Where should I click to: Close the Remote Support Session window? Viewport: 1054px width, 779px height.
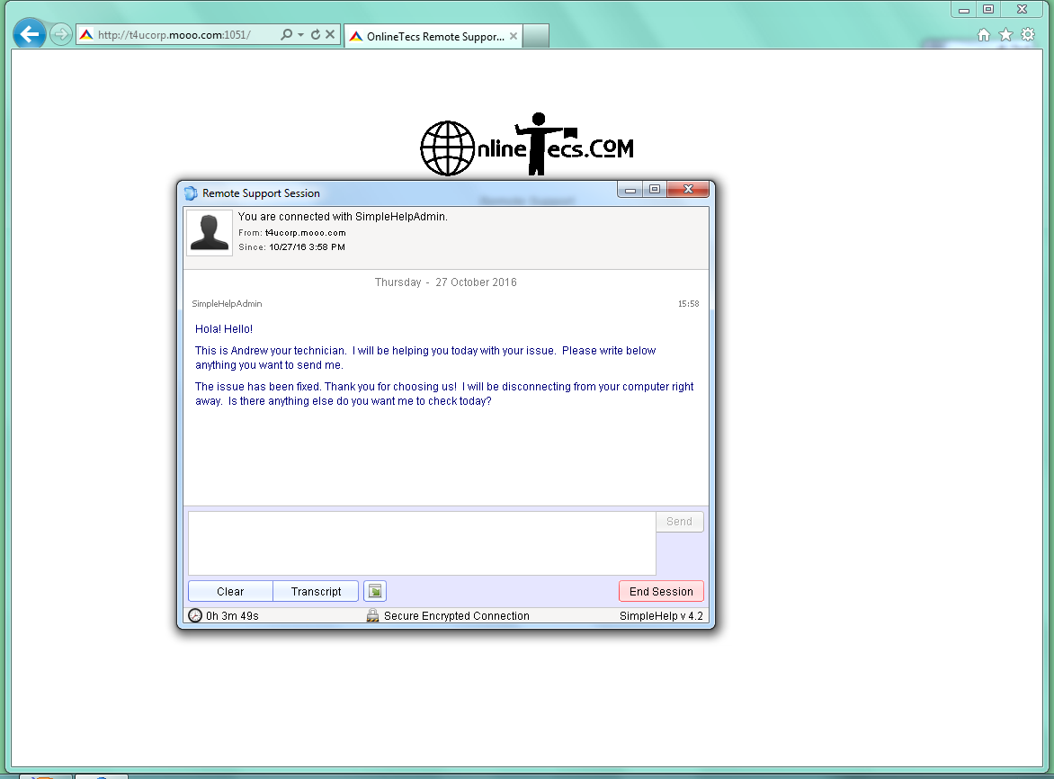click(688, 190)
